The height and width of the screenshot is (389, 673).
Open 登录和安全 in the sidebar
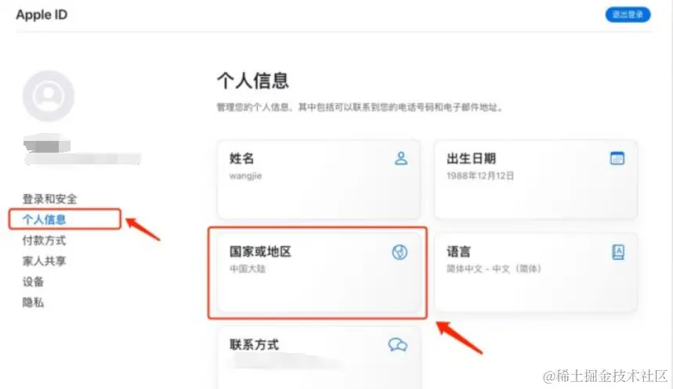(50, 199)
